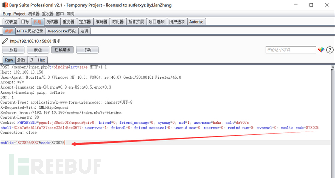Click the 放包 forward button
The height and width of the screenshot is (178, 335).
pyautogui.click(x=13, y=50)
